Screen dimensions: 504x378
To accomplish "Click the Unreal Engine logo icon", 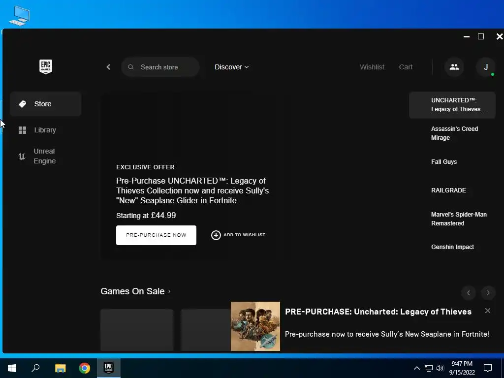I will pos(22,156).
